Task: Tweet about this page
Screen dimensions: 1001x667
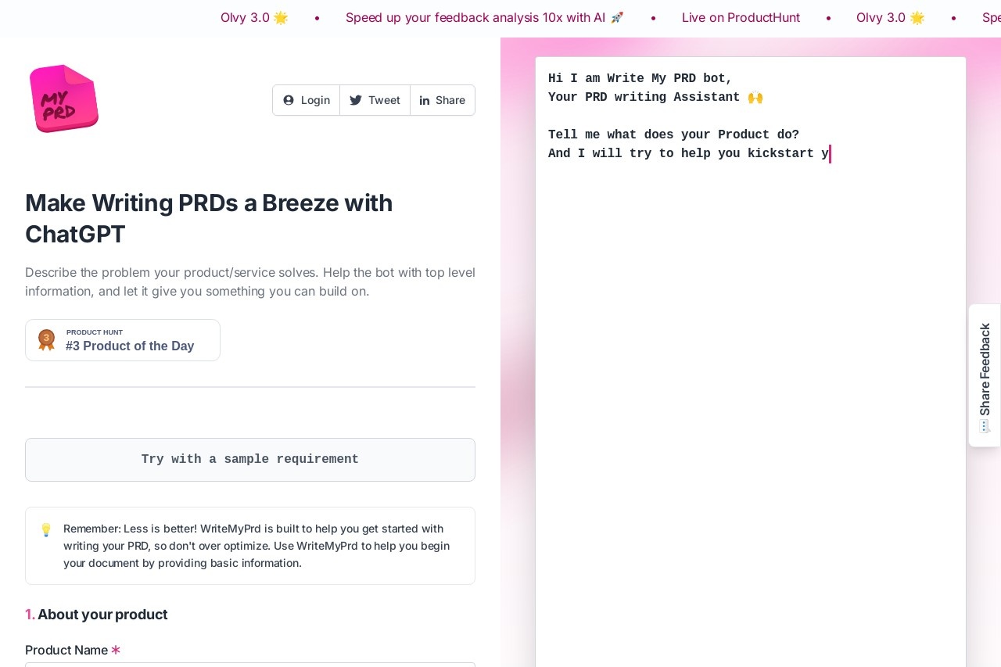Action: click(375, 100)
